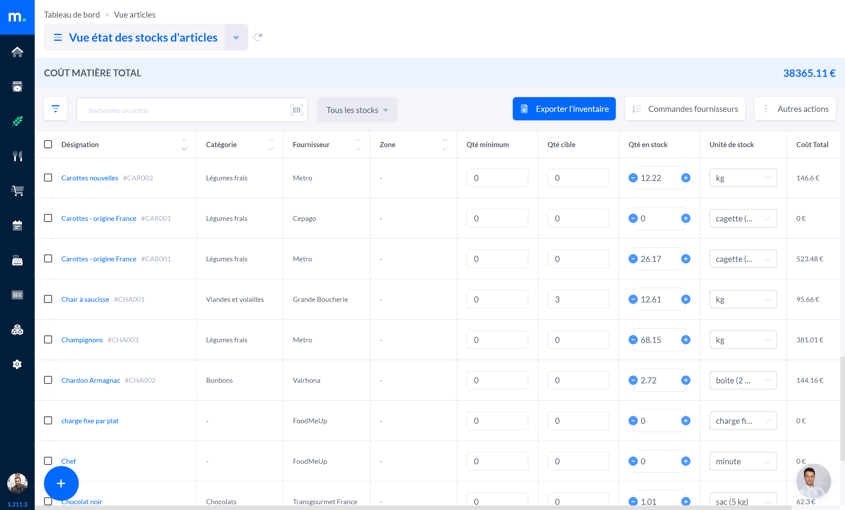The height and width of the screenshot is (510, 845).
Task: Edit Carottes nouvelles Qté minimum field
Action: point(497,178)
